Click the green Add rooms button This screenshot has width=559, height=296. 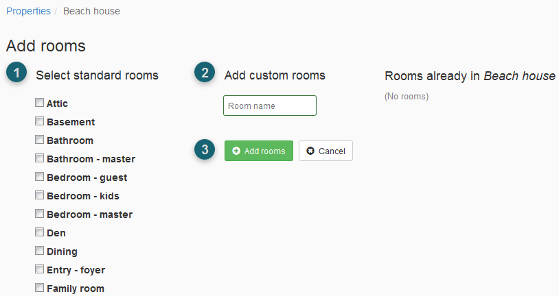(259, 151)
